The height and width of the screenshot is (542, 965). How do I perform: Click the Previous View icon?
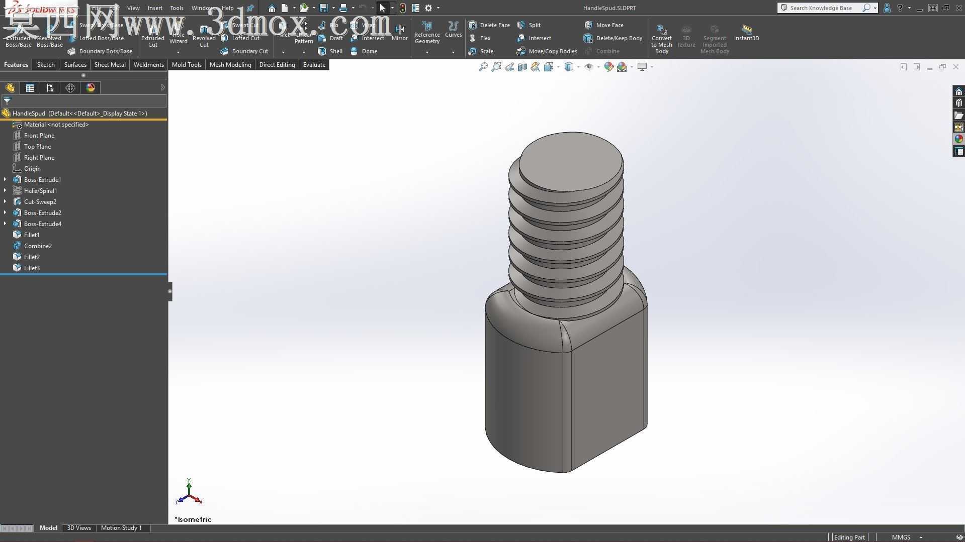(509, 67)
